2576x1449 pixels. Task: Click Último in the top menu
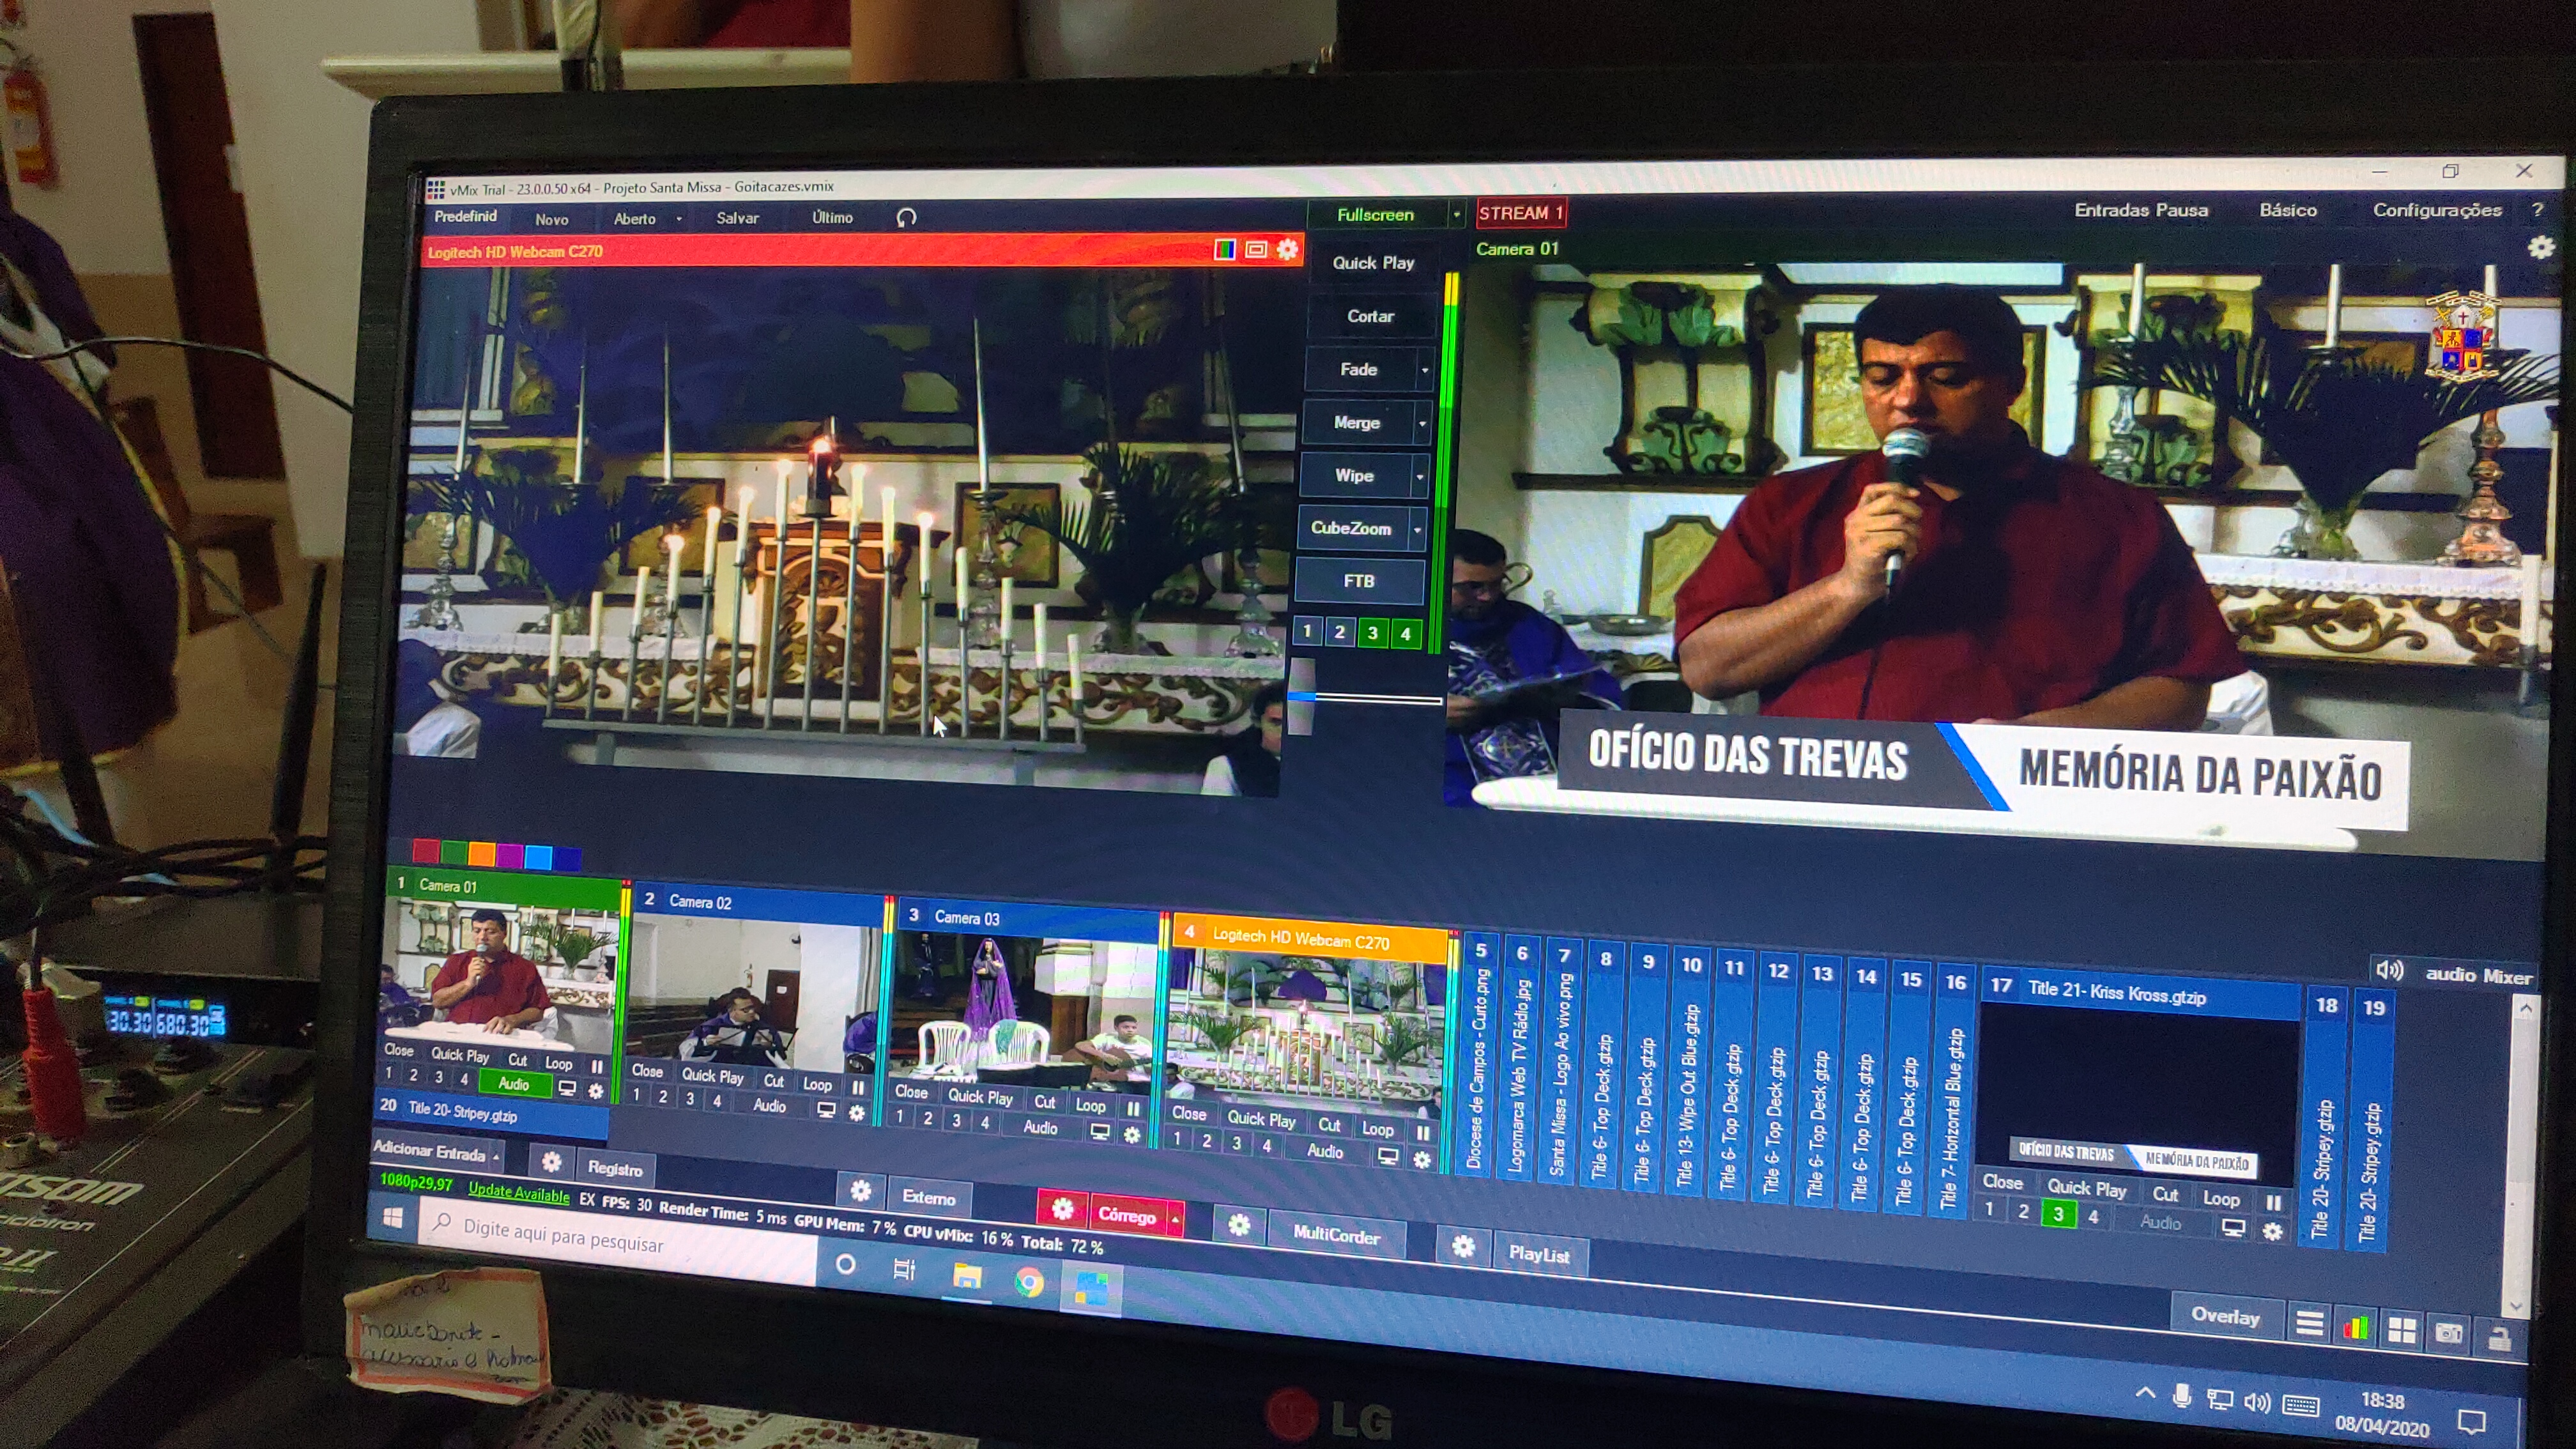click(832, 217)
